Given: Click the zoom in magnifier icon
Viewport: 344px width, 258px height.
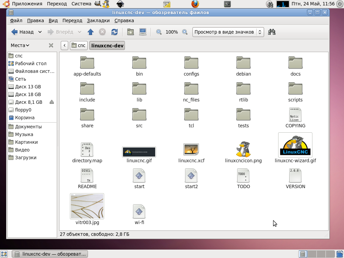Looking at the screenshot, I should click(185, 32).
